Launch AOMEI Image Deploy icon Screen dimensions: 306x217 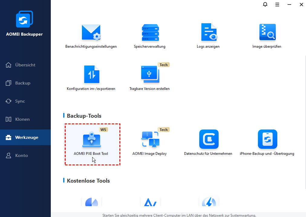[151, 139]
